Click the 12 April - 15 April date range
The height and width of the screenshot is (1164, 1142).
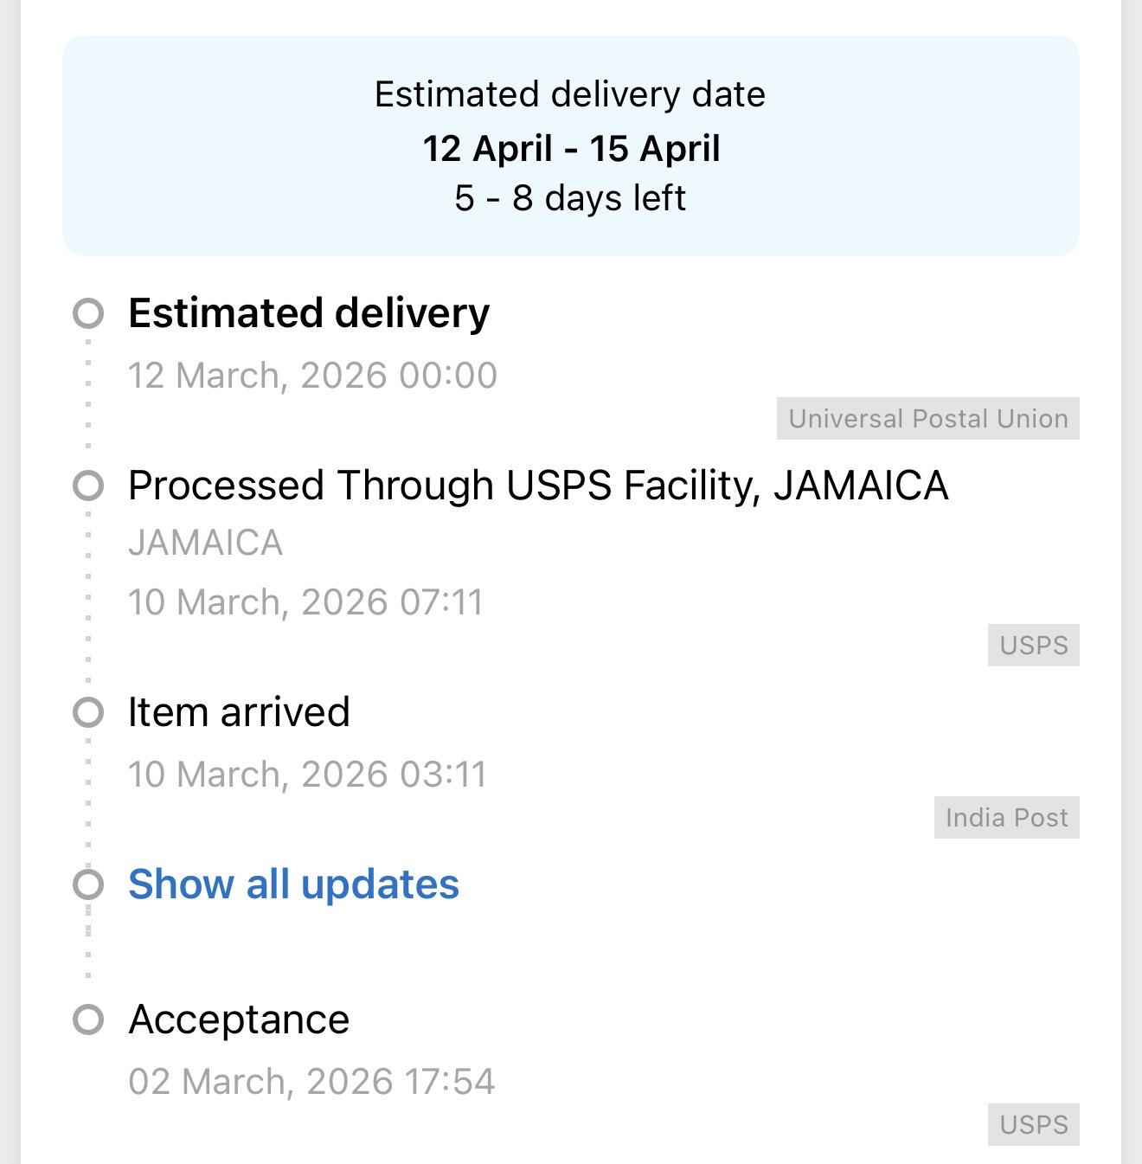[571, 149]
